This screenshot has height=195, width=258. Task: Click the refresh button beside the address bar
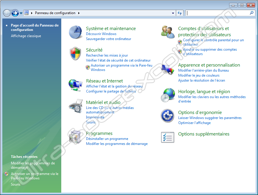(180, 13)
